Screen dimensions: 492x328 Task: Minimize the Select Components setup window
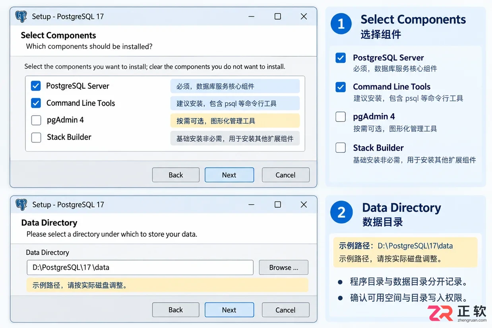click(x=252, y=16)
